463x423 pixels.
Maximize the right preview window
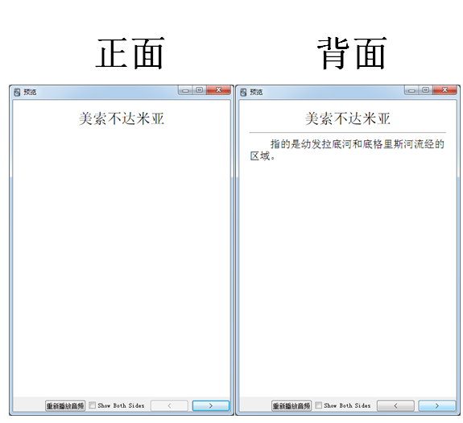425,90
